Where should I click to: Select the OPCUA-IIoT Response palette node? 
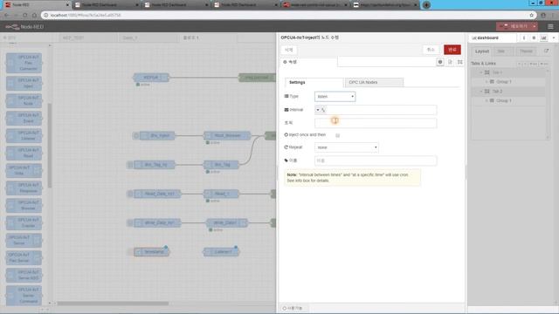[x=24, y=188]
